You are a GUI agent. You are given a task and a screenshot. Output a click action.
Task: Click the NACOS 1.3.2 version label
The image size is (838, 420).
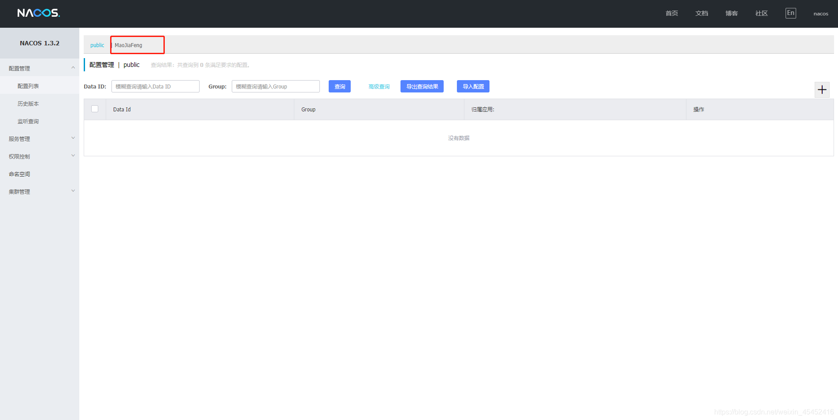click(40, 43)
